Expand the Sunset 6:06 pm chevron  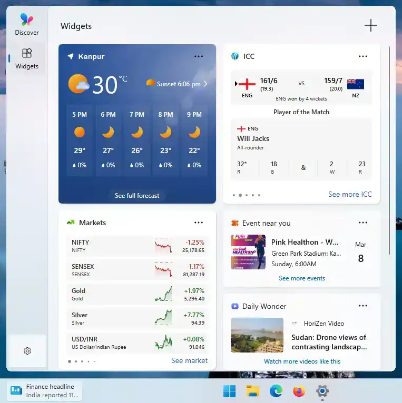(x=205, y=84)
